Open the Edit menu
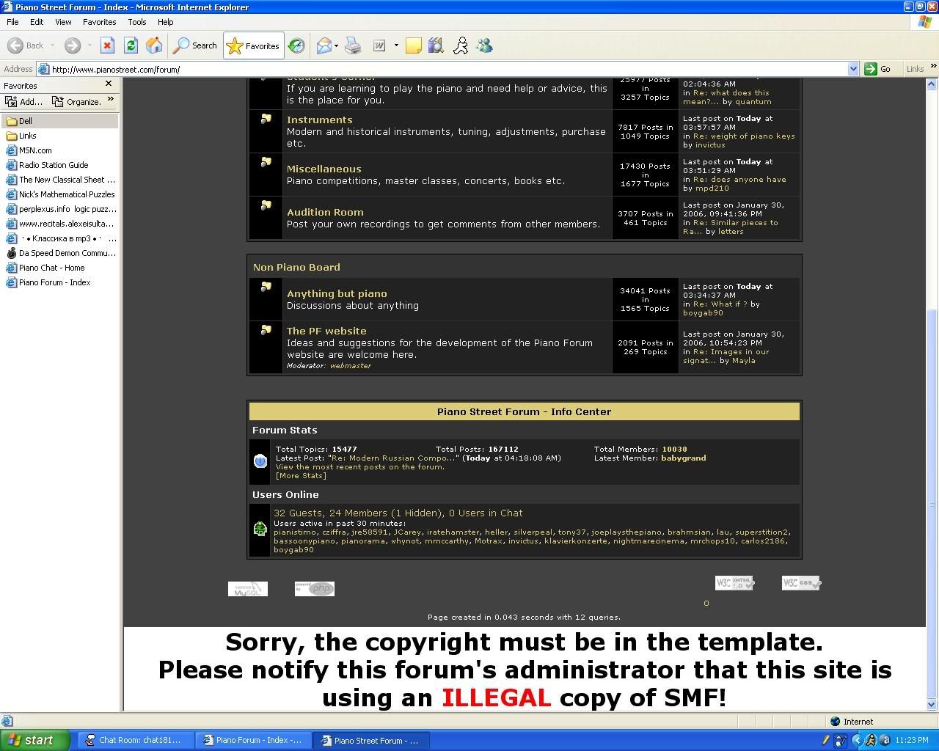The image size is (939, 751). pos(37,22)
